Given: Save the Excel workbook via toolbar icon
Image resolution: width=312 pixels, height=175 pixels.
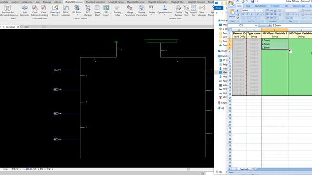Looking at the screenshot, I should click(x=252, y=1).
